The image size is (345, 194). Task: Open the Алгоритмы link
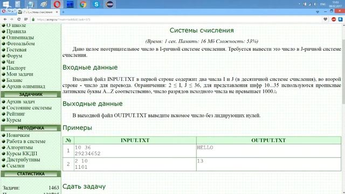[19, 148]
